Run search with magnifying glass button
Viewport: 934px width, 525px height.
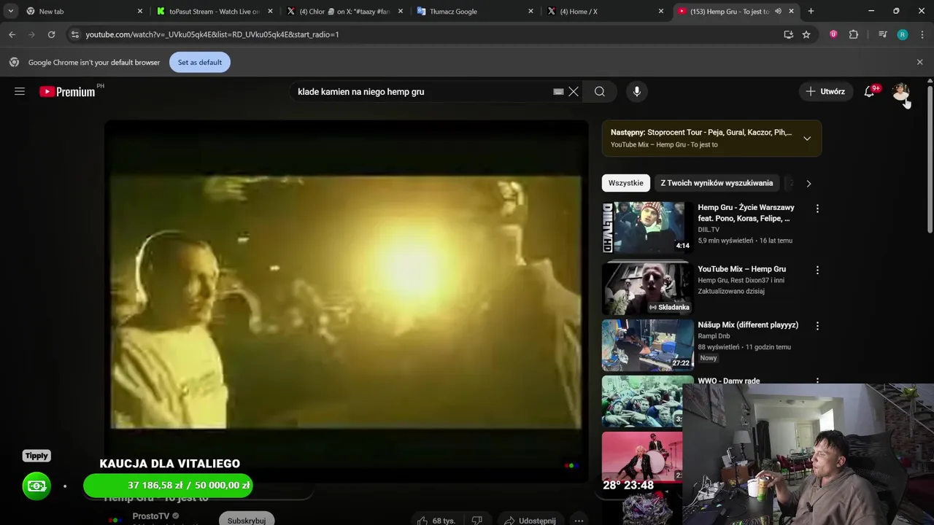coord(600,91)
